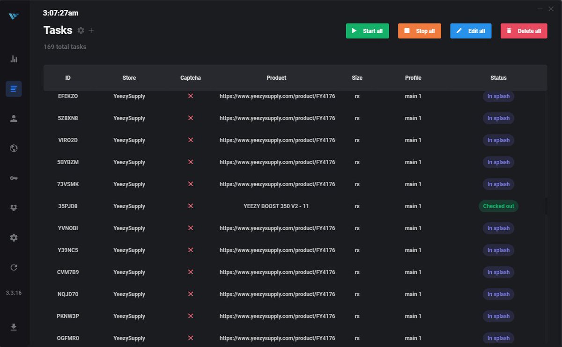Click captcha X icon for task 5Z8XN8
The width and height of the screenshot is (562, 347).
click(191, 118)
